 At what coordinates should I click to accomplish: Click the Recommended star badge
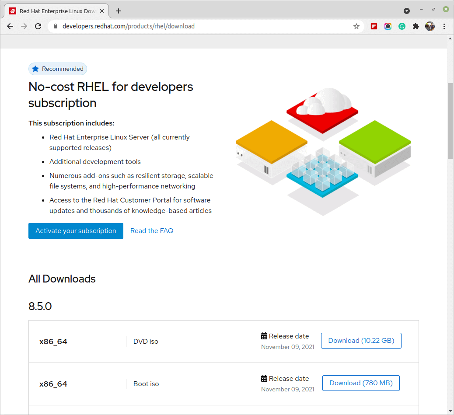point(58,69)
